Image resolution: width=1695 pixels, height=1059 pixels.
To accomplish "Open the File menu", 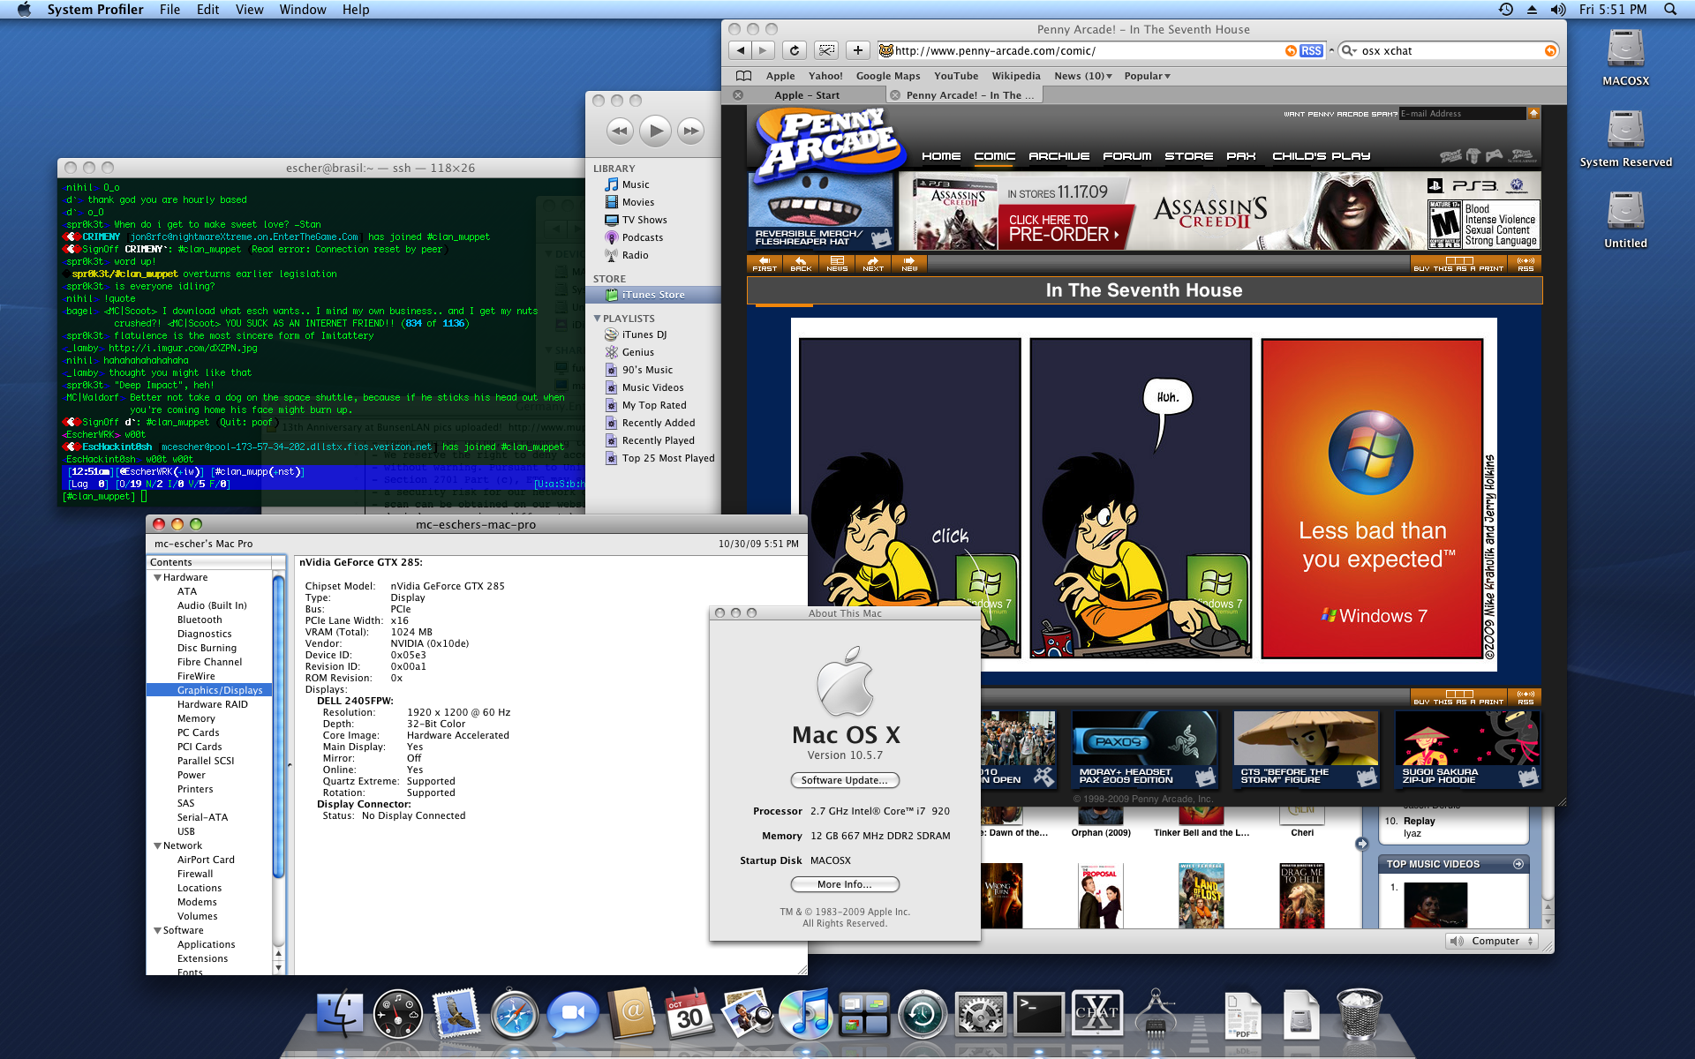I will pos(169,10).
